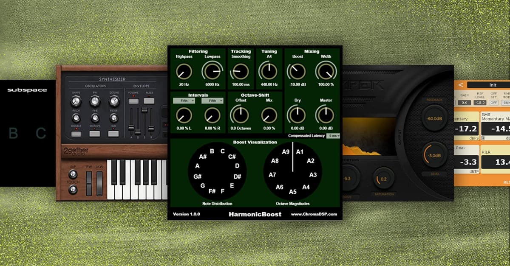Click the previous preset arrow in the meter plugin
This screenshot has width=510, height=266.
pyautogui.click(x=462, y=85)
